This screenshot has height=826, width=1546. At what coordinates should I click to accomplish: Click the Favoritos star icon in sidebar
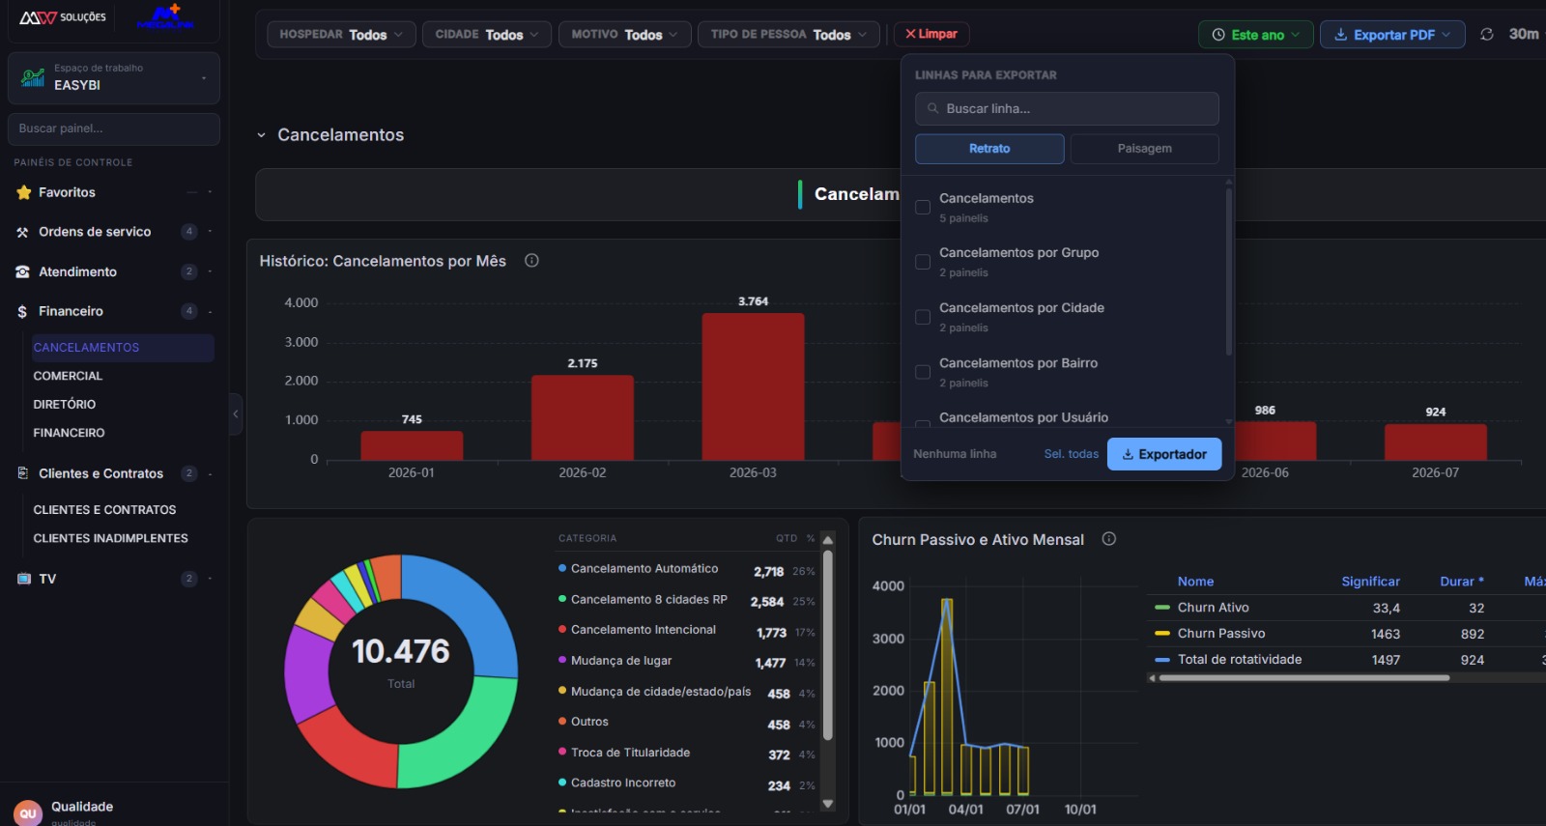click(x=24, y=192)
